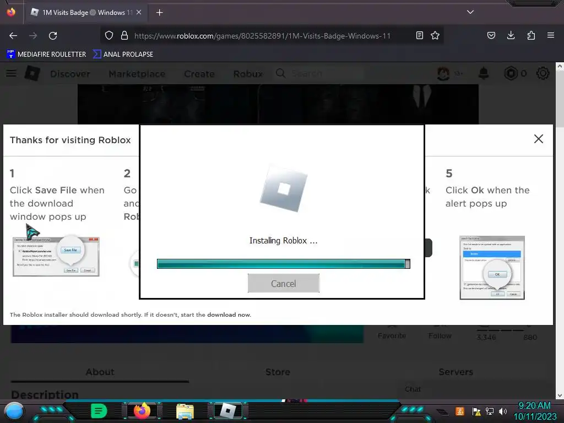Click the browser Back arrow

[x=13, y=36]
